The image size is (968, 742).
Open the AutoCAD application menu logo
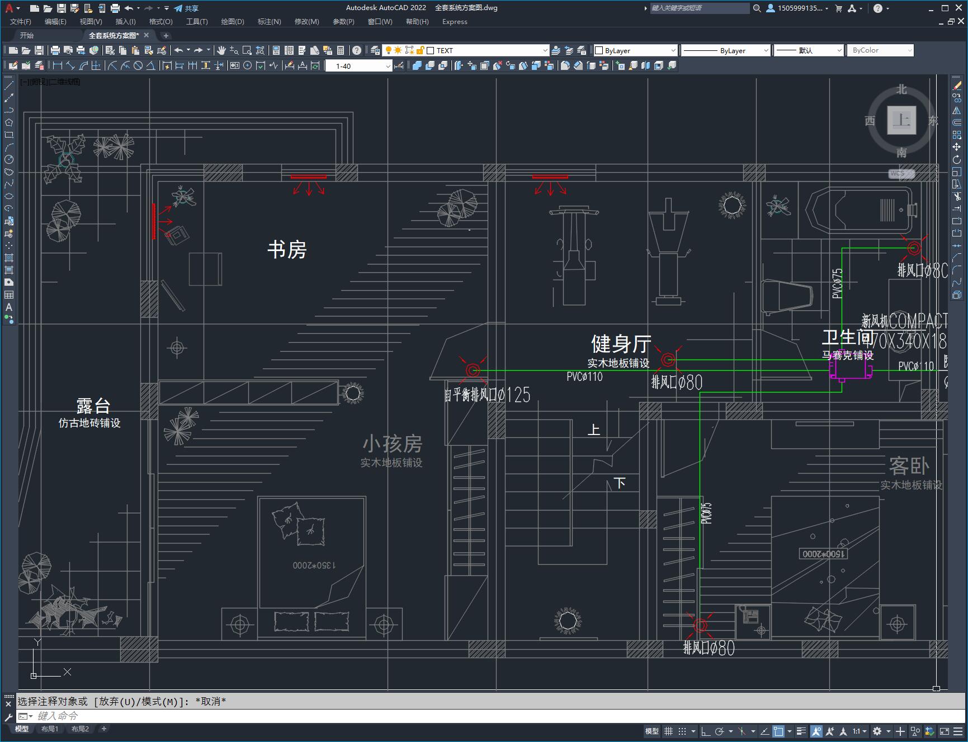(10, 8)
